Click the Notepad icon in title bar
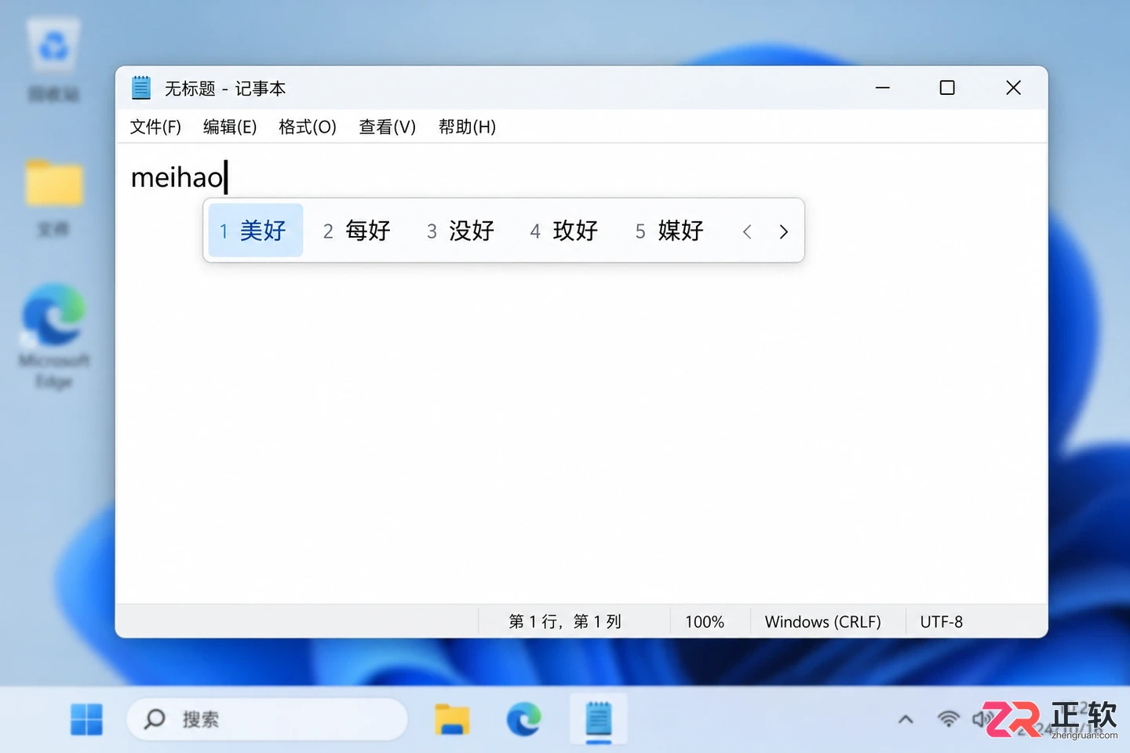This screenshot has height=753, width=1130. click(x=141, y=88)
